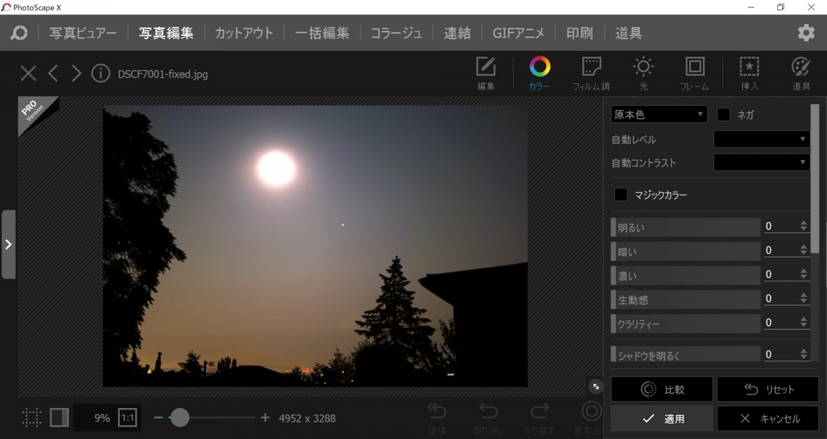Open the 編集 (Edit) tool icon
Viewport: 827px width, 439px height.
pyautogui.click(x=486, y=67)
